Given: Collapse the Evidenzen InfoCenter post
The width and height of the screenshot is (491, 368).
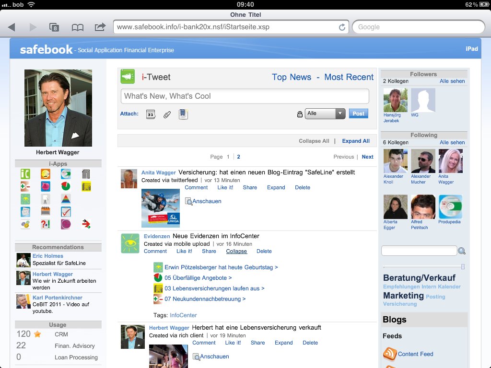Looking at the screenshot, I should [236, 251].
